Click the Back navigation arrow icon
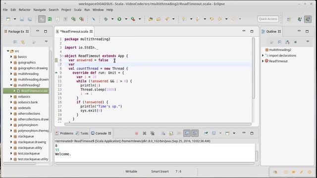This screenshot has width=317, height=178. 219,19
